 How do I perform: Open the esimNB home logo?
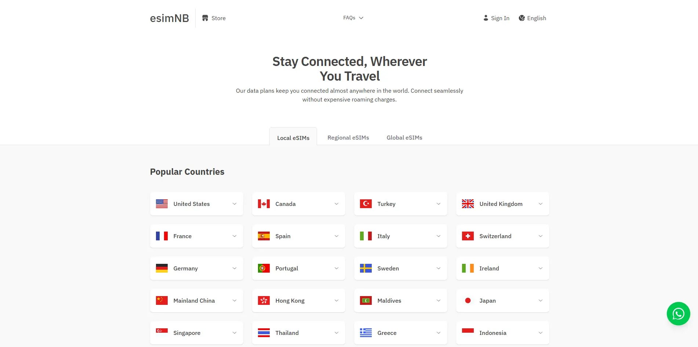pyautogui.click(x=169, y=18)
